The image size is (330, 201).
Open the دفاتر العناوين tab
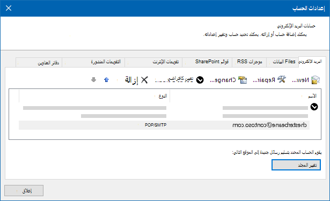pyautogui.click(x=39, y=63)
